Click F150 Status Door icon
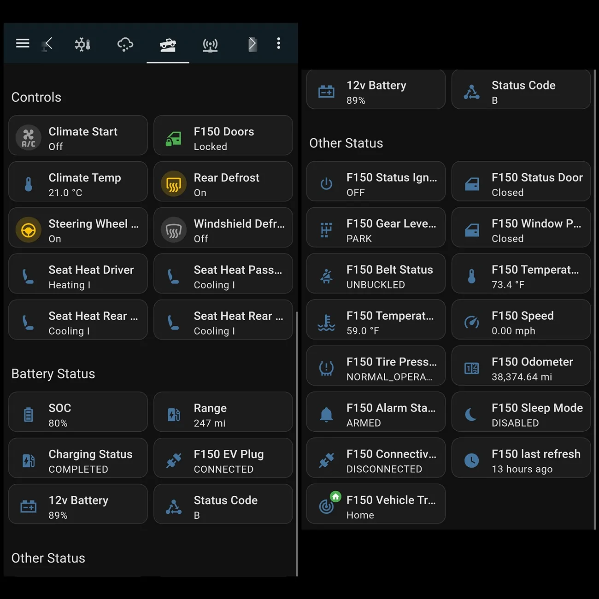 (x=471, y=184)
